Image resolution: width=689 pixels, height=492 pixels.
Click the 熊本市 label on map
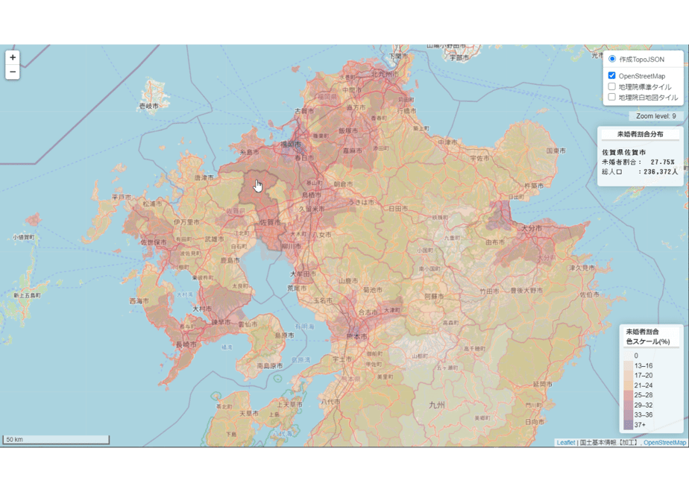coord(356,336)
